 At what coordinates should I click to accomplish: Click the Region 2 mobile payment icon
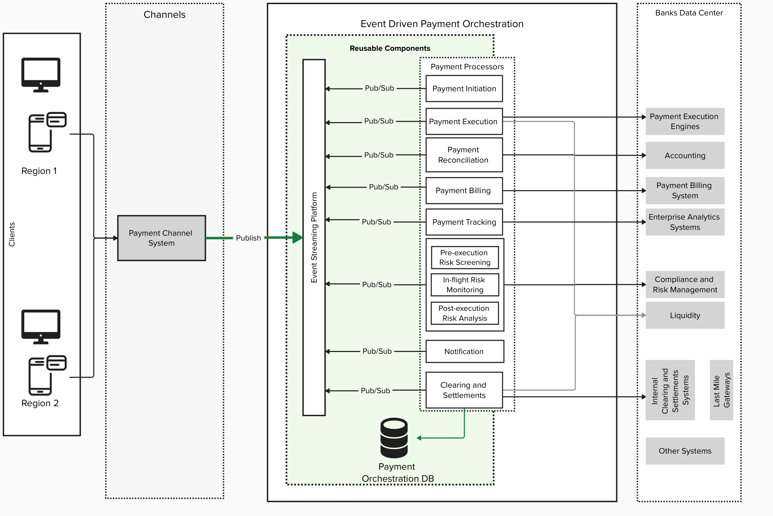point(47,375)
